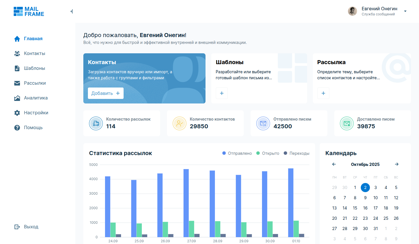Open Настройки gear icon
The image size is (419, 244).
click(x=17, y=113)
